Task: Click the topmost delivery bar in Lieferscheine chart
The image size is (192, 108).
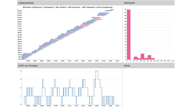Action: point(111,10)
